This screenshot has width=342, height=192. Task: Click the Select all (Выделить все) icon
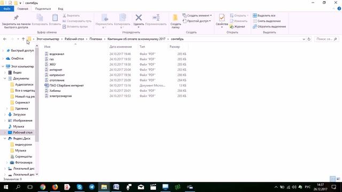point(254,15)
